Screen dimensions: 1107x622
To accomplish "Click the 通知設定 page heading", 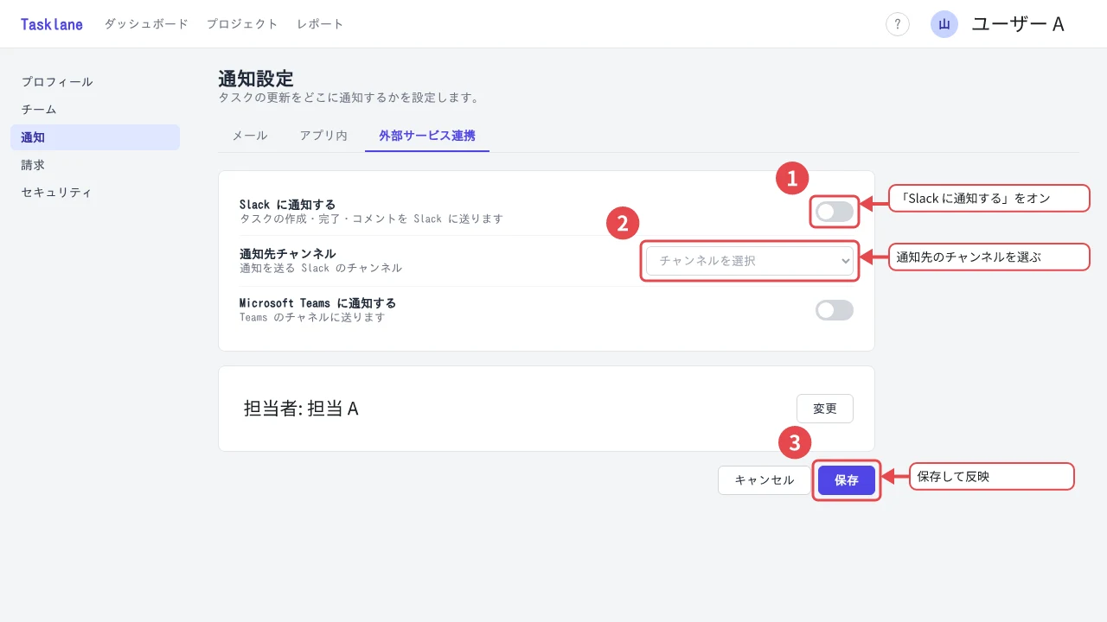I will [x=256, y=79].
